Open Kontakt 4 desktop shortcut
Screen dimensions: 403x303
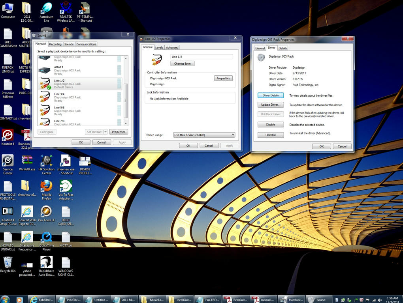click(8, 137)
